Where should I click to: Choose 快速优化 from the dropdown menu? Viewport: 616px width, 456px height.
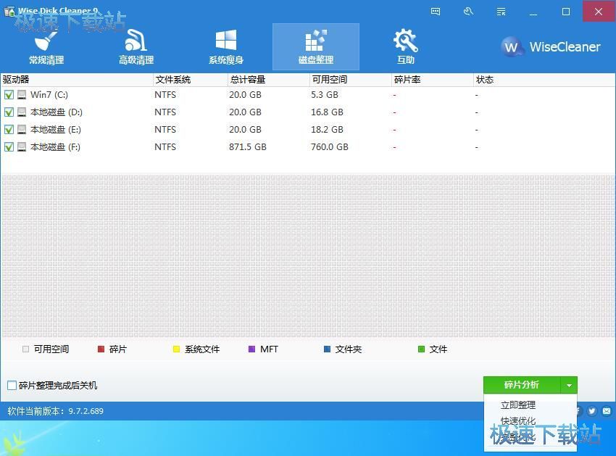[x=517, y=420]
